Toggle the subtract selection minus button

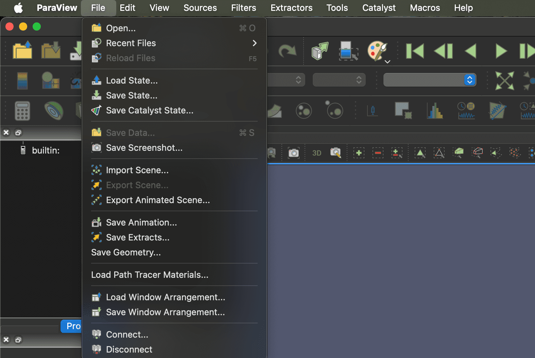pyautogui.click(x=378, y=153)
